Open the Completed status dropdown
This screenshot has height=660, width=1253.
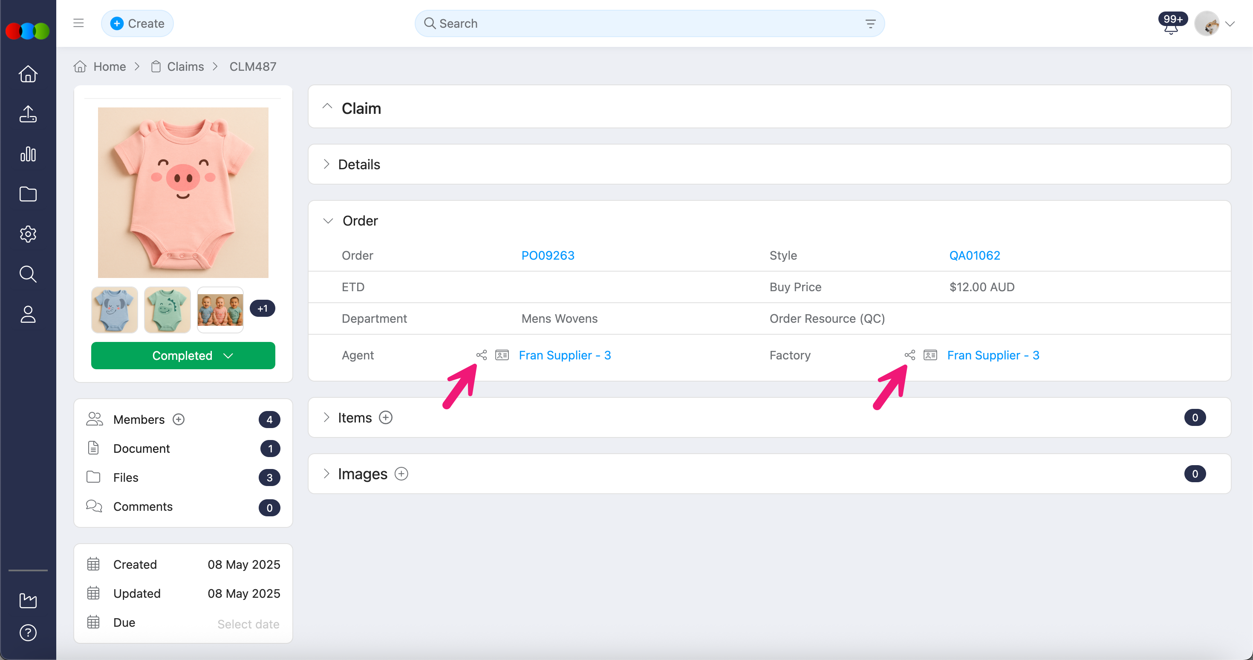coord(183,355)
